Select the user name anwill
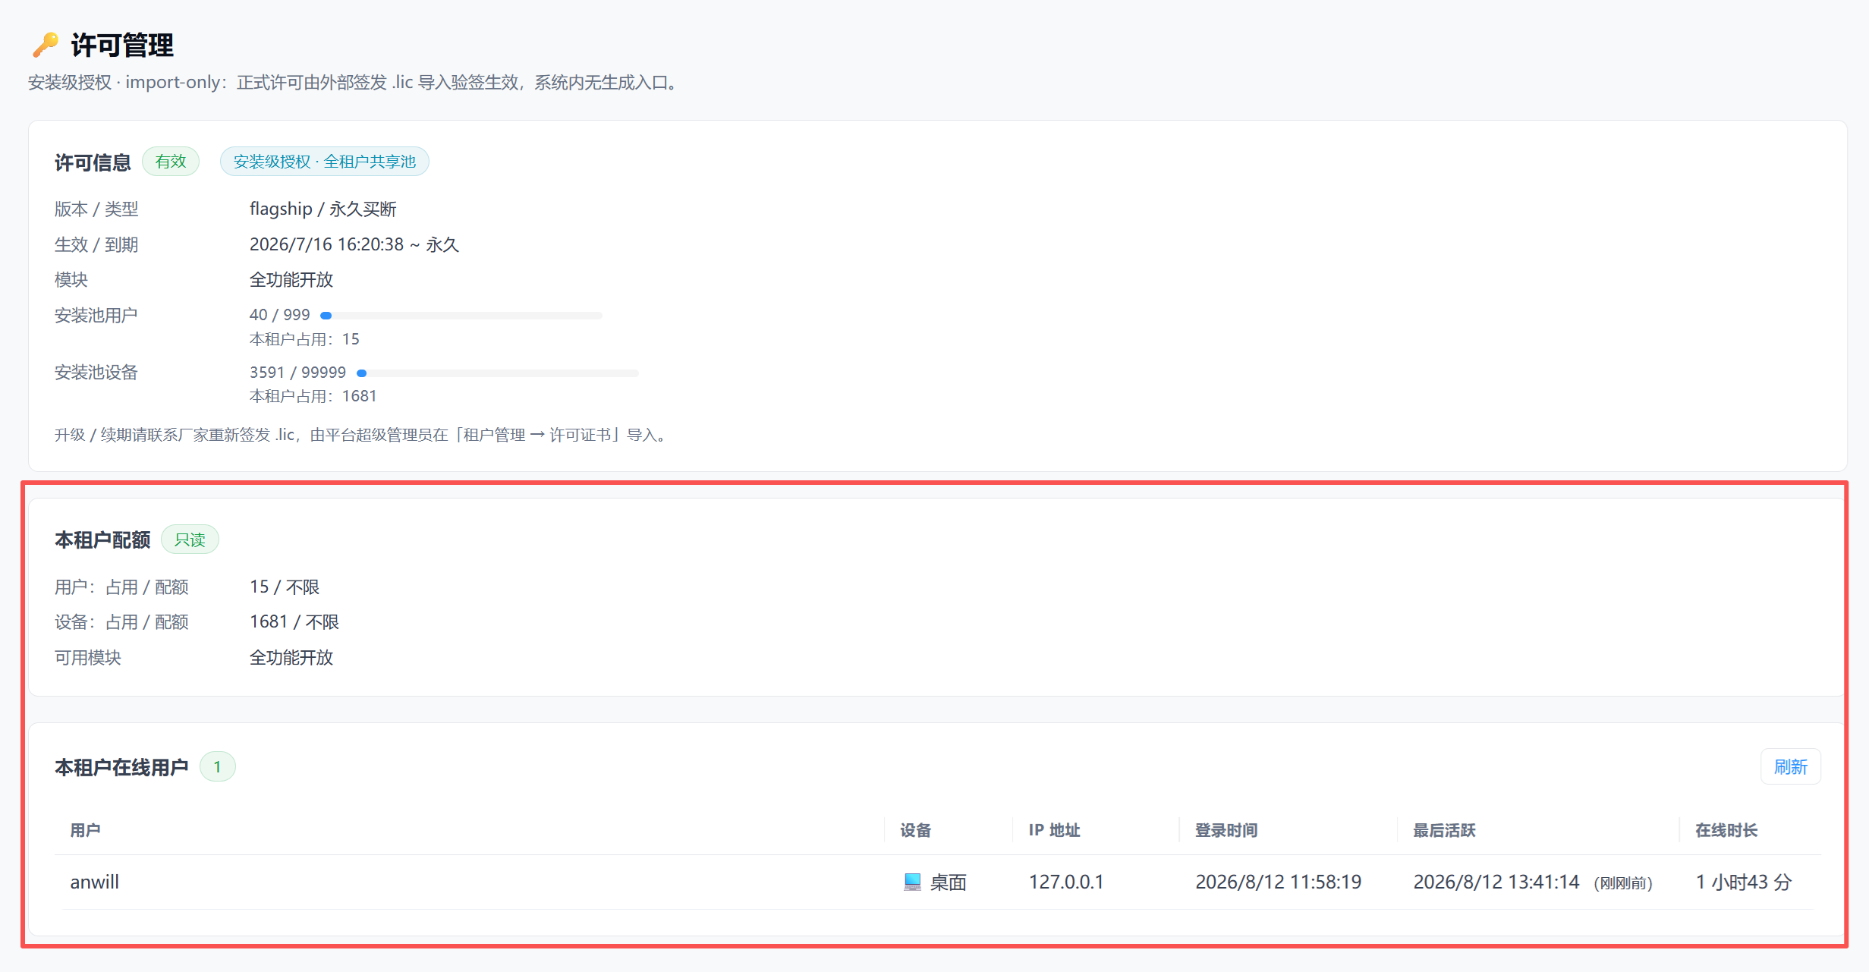This screenshot has height=972, width=1869. point(95,882)
